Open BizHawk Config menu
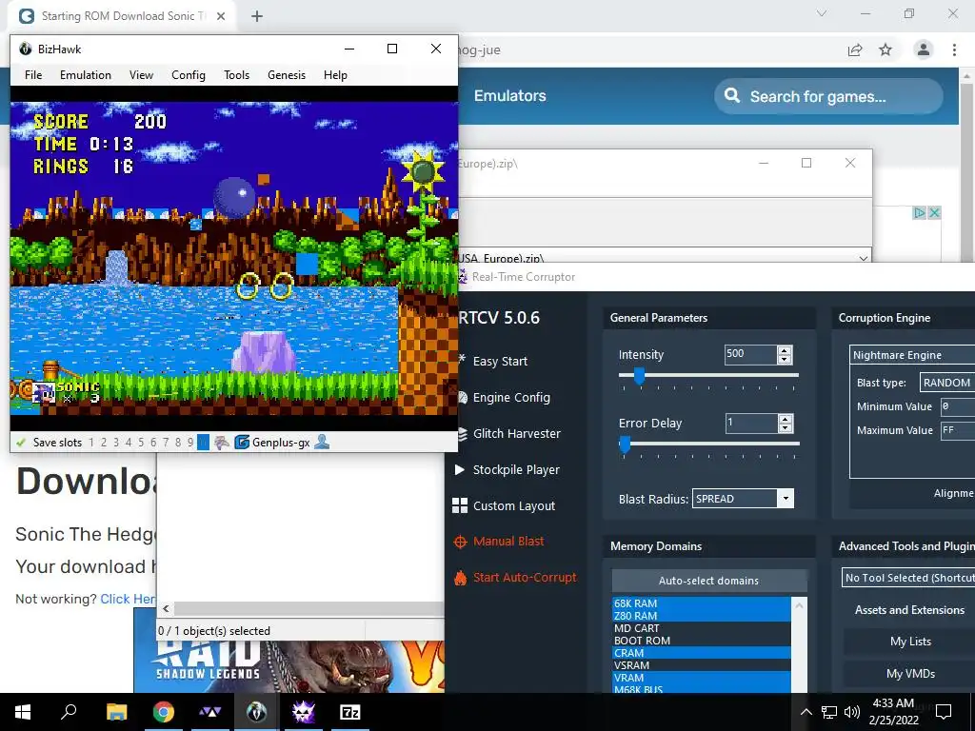 [189, 75]
